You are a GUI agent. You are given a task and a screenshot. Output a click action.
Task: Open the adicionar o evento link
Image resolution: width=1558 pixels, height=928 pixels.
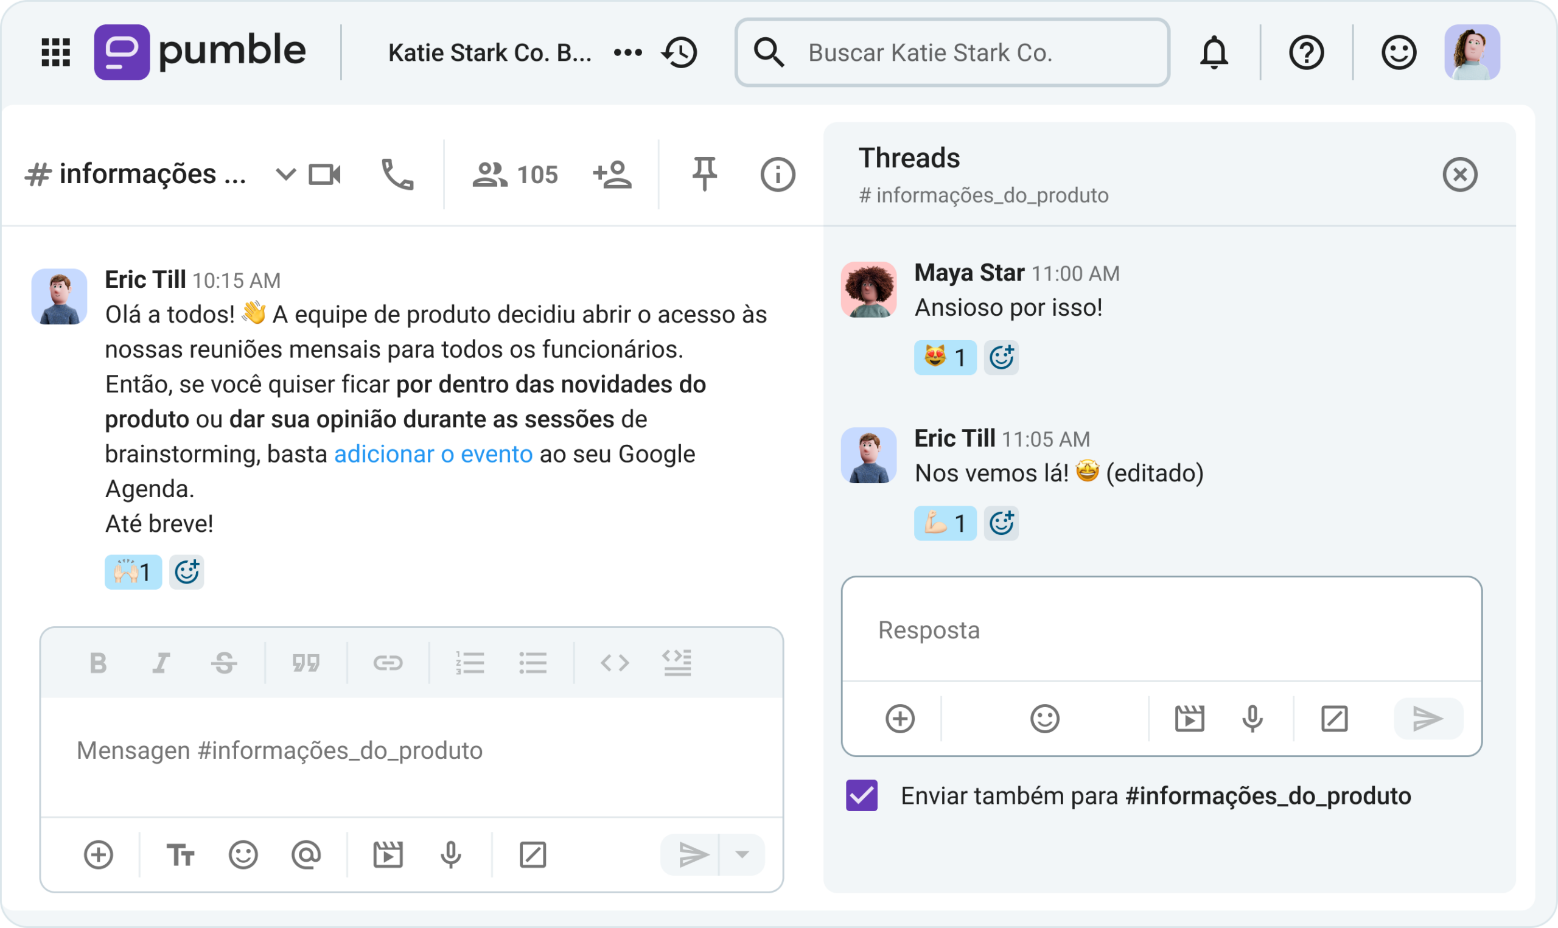click(x=433, y=454)
